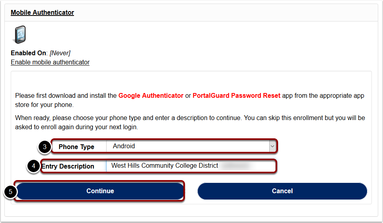Click the Enabled On label
The height and width of the screenshot is (223, 383).
28,53
